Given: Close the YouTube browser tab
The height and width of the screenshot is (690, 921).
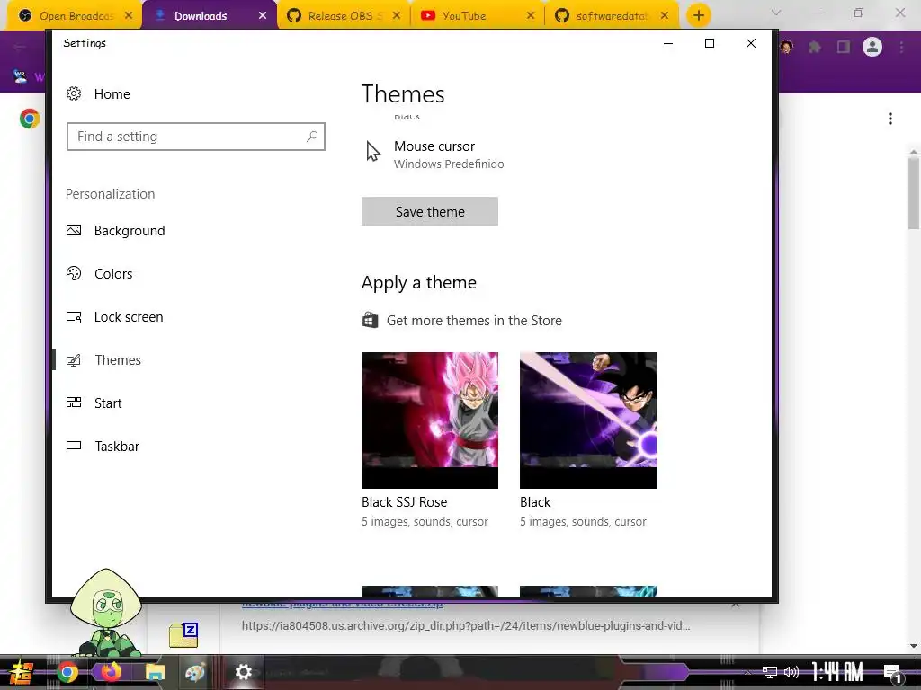Looking at the screenshot, I should [x=531, y=16].
